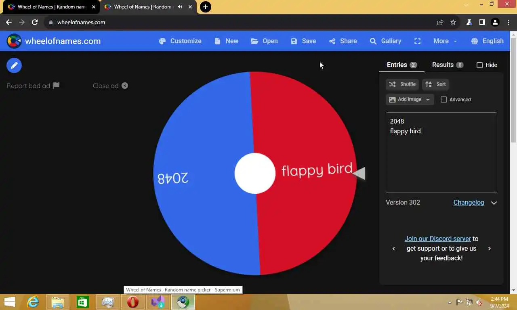Go back in the browser
The height and width of the screenshot is (310, 517).
coord(9,22)
